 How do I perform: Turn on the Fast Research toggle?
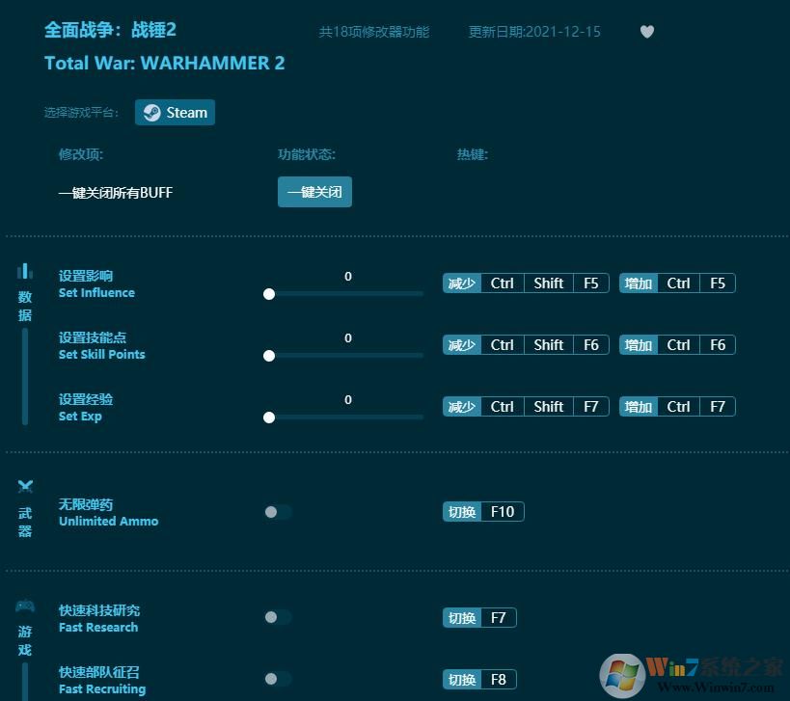point(278,617)
